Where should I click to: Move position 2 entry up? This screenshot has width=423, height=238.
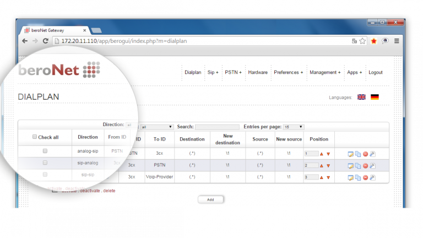(322, 166)
